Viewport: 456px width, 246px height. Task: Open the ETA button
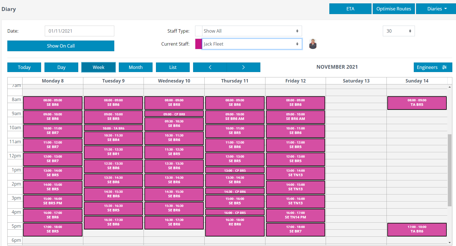click(350, 9)
